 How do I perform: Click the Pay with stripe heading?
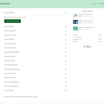pyautogui.click(x=9, y=90)
